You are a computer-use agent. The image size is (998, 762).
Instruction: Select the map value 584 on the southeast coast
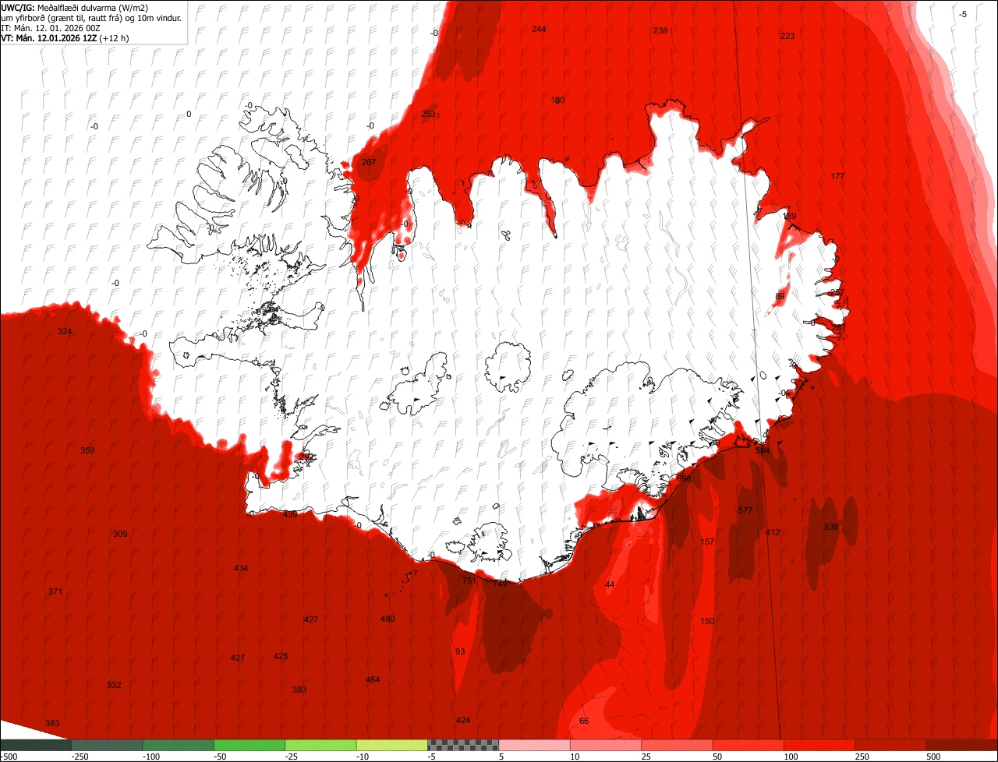tap(762, 450)
